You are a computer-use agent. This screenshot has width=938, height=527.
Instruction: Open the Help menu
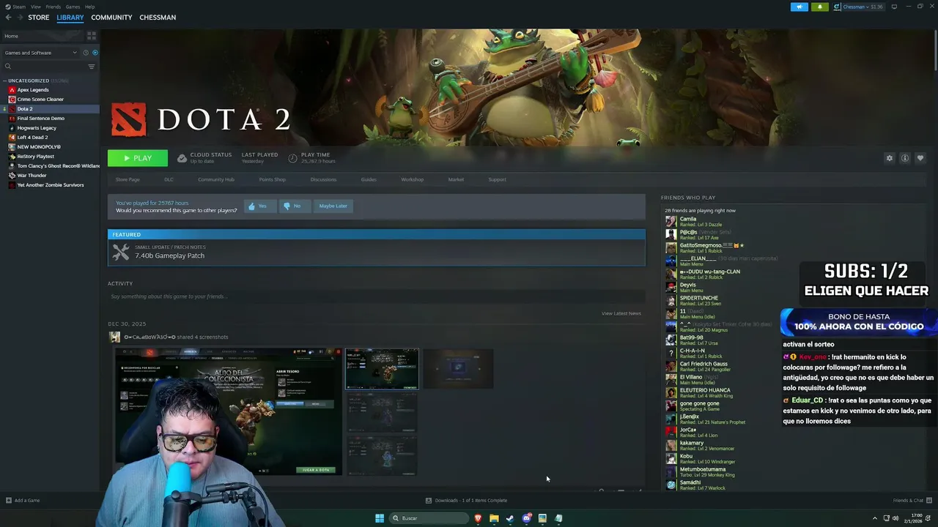point(89,7)
